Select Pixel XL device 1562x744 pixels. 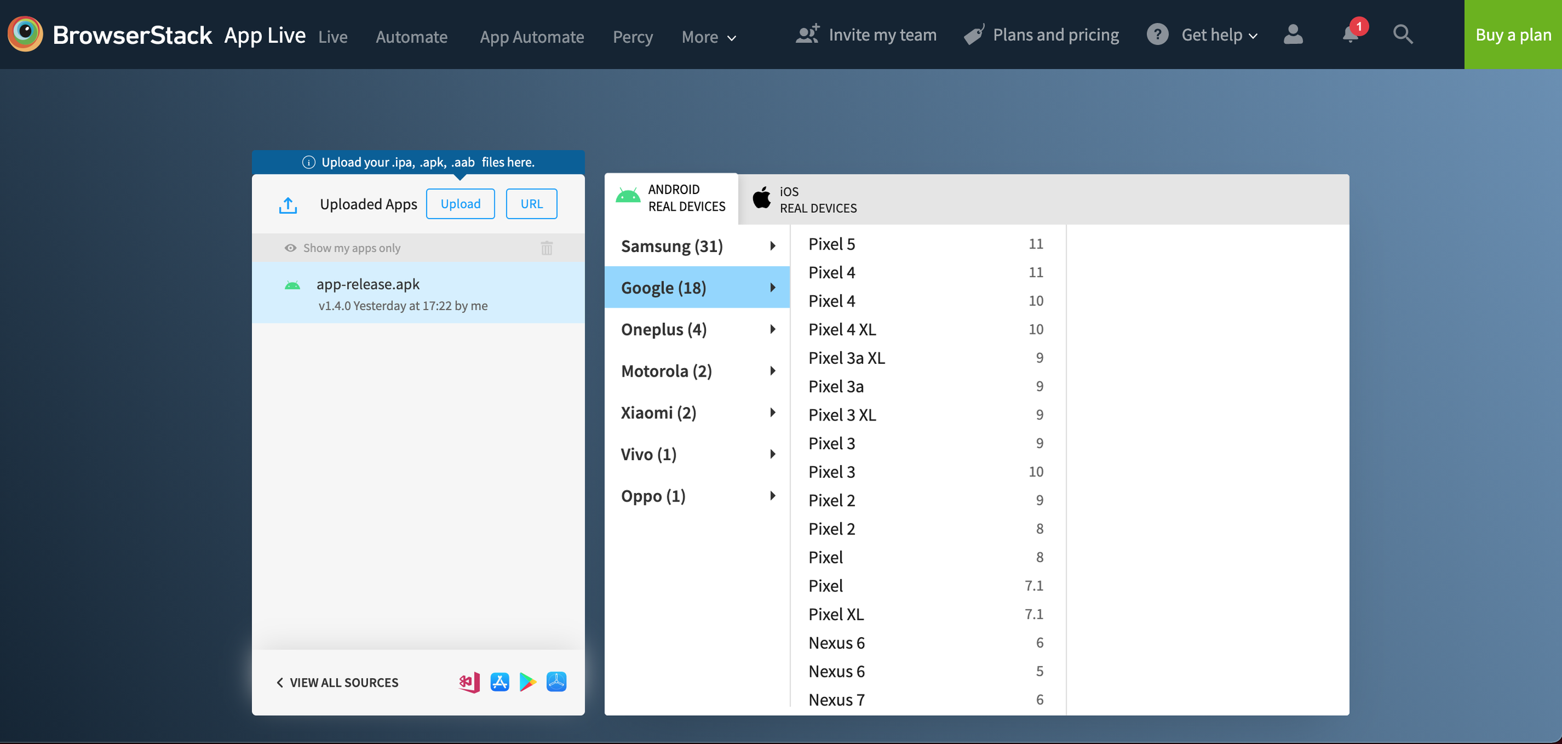coord(927,614)
